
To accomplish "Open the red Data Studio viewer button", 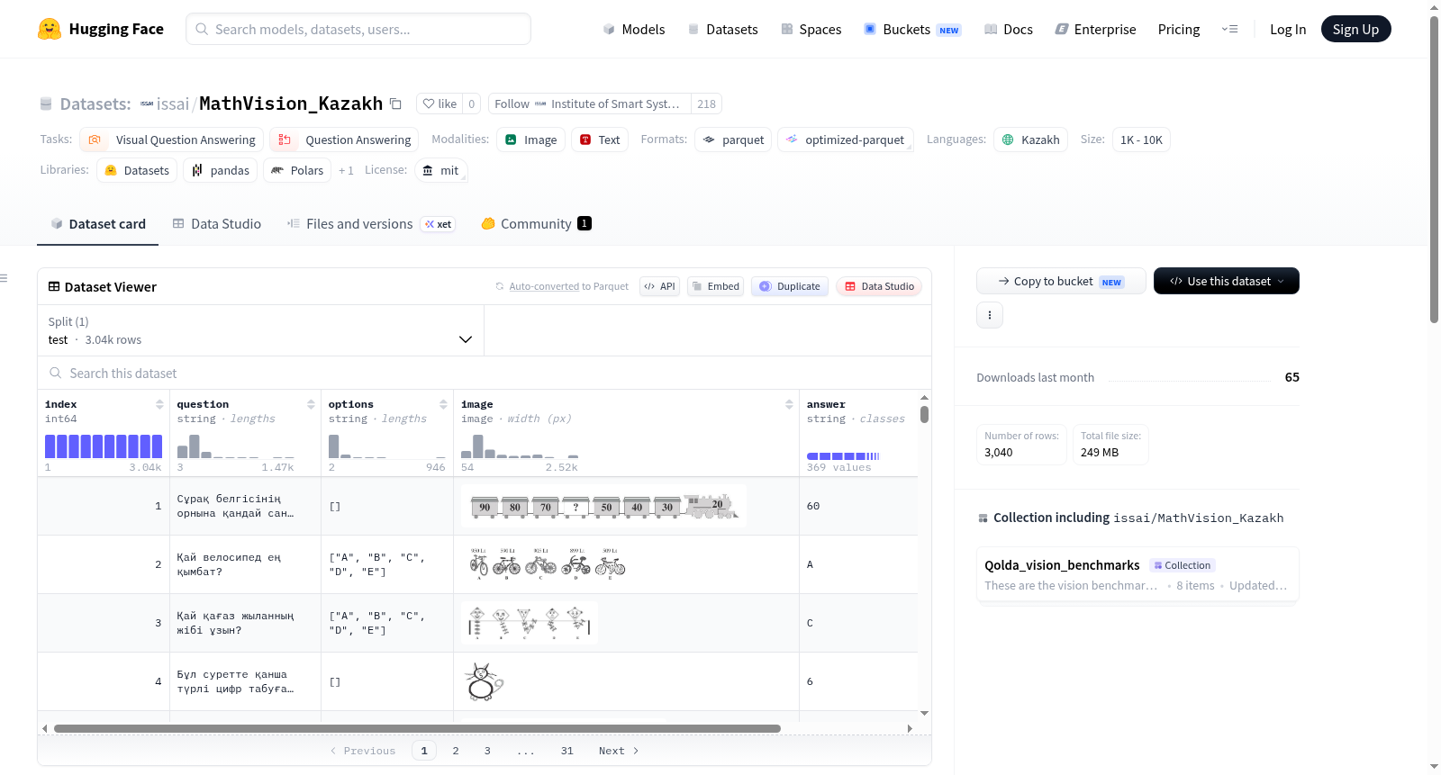I will click(879, 286).
